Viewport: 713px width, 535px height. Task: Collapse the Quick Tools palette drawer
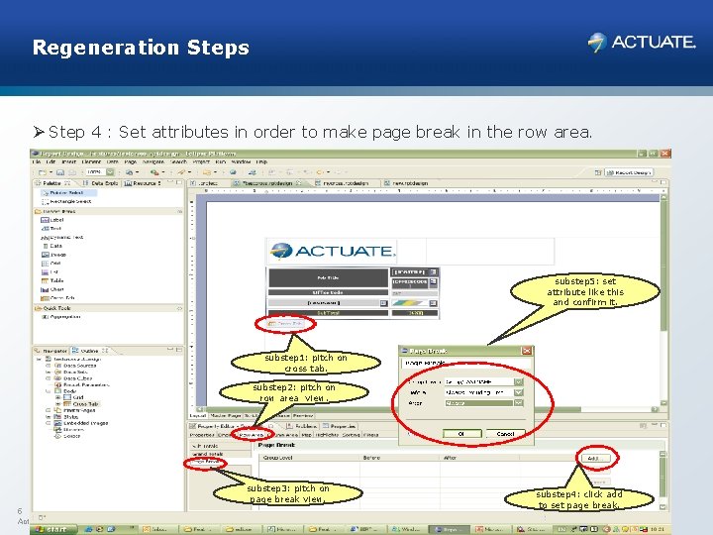pyautogui.click(x=179, y=308)
